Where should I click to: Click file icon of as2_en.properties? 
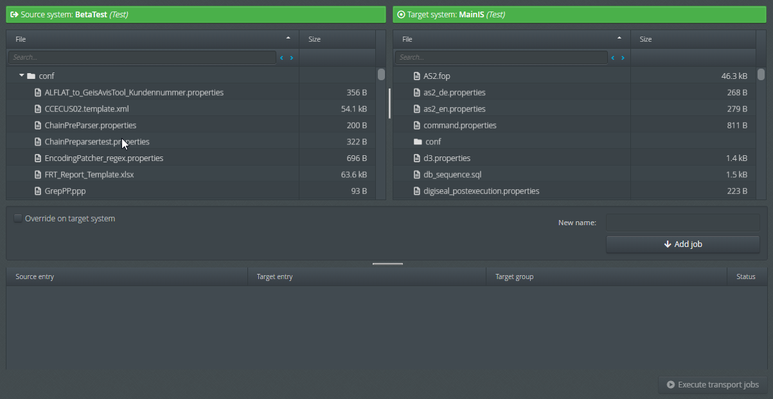417,109
